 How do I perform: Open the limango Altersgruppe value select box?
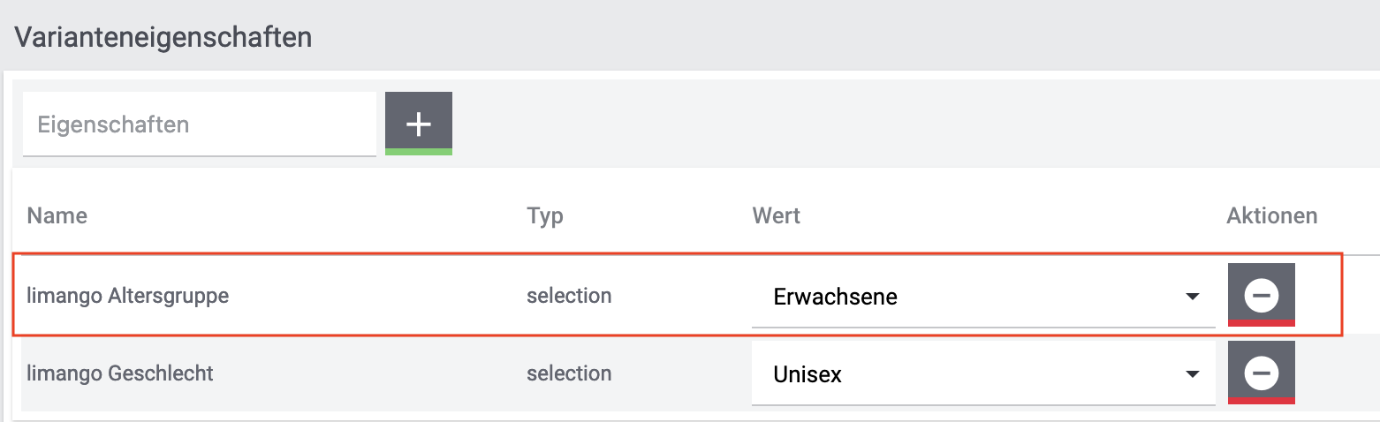[x=982, y=297]
